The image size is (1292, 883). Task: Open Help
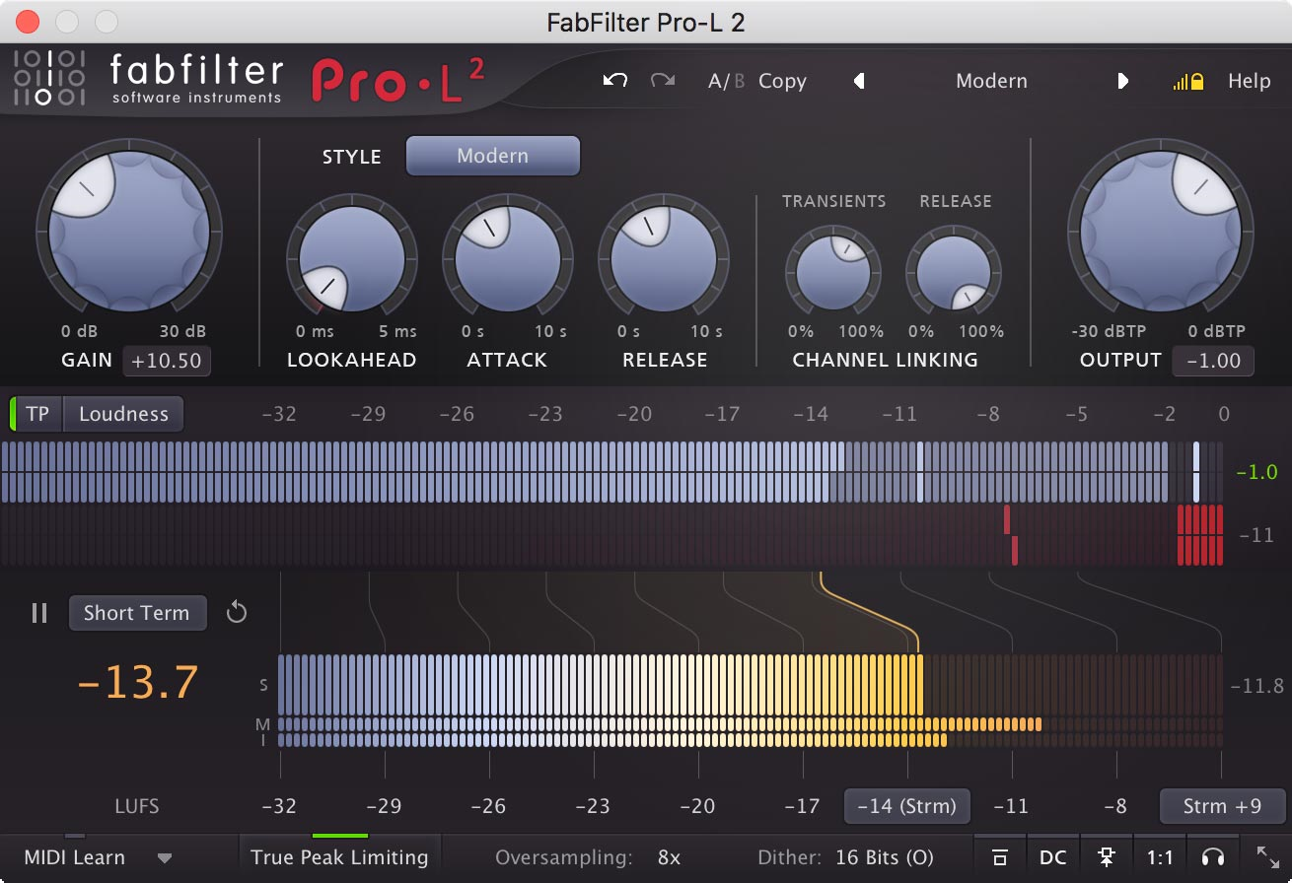[1249, 81]
